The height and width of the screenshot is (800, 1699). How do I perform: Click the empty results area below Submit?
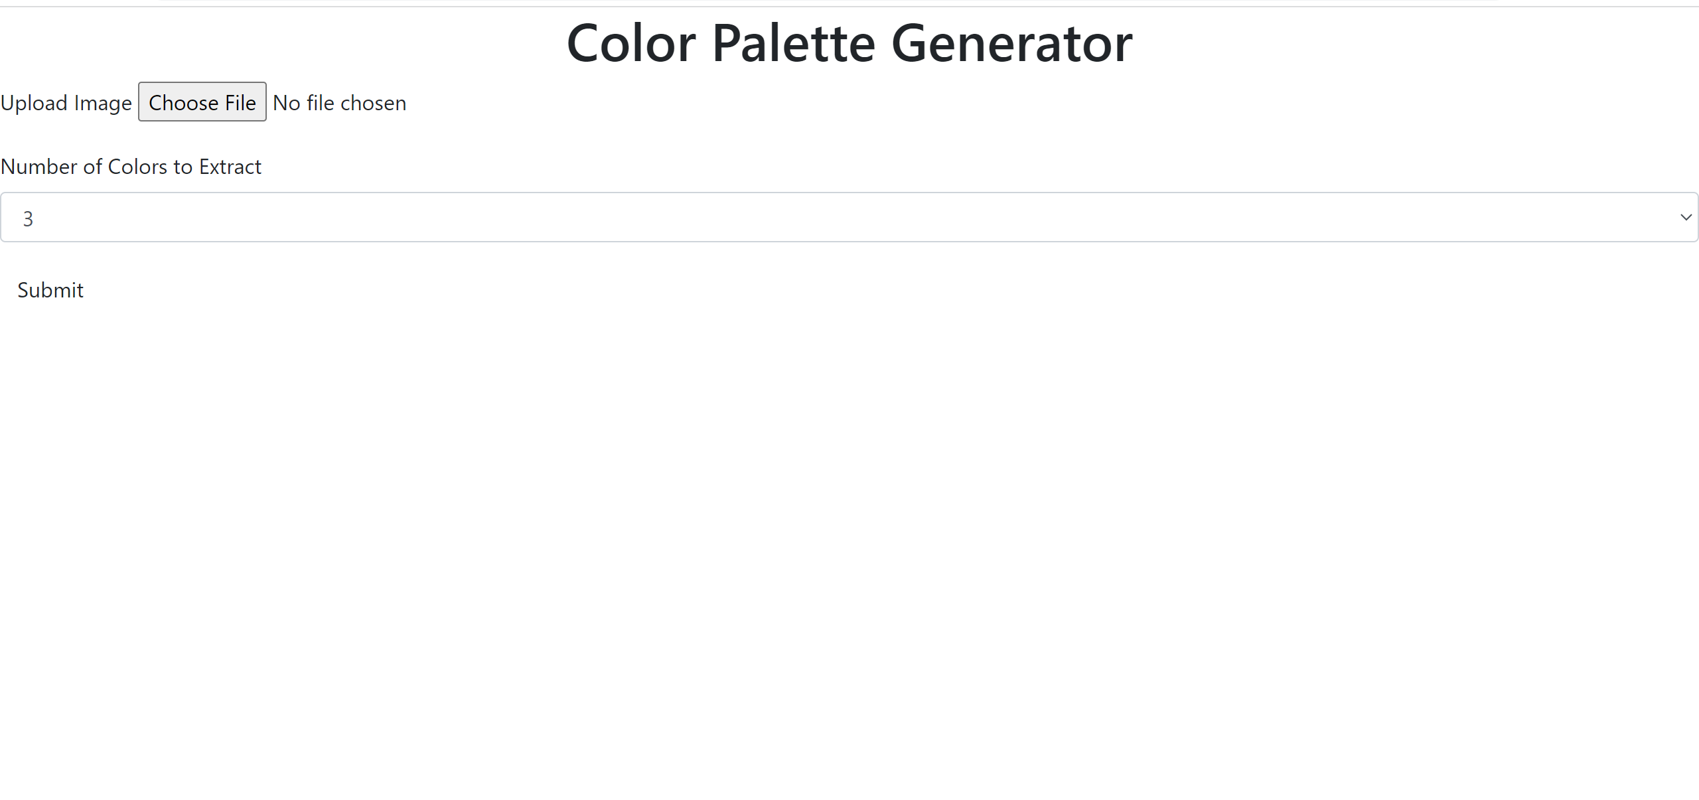(849, 531)
